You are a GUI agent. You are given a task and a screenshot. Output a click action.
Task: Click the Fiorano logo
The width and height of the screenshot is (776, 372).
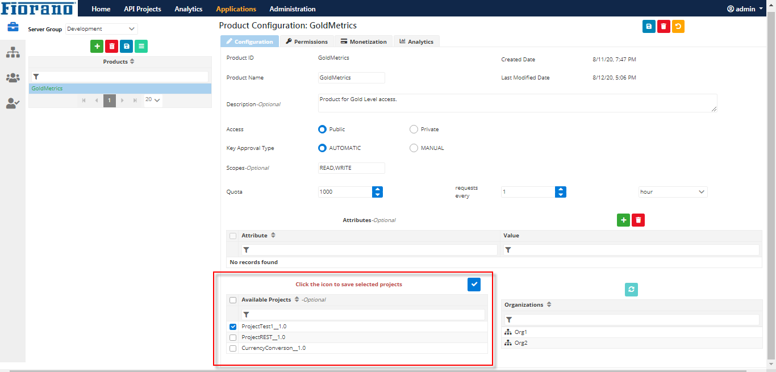point(37,8)
